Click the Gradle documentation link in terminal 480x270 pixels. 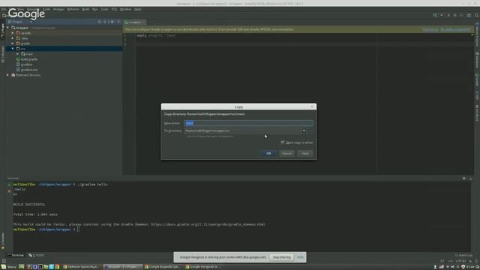click(x=208, y=224)
